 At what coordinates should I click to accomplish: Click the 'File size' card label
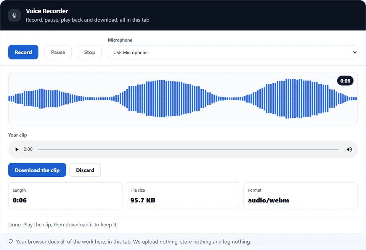point(138,190)
